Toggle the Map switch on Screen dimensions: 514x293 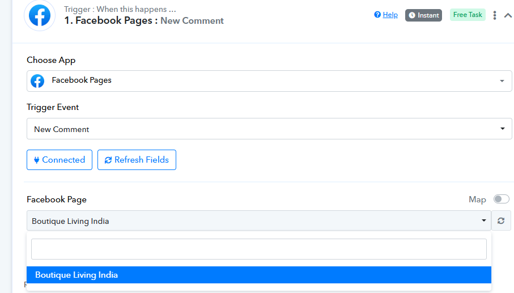coord(501,199)
